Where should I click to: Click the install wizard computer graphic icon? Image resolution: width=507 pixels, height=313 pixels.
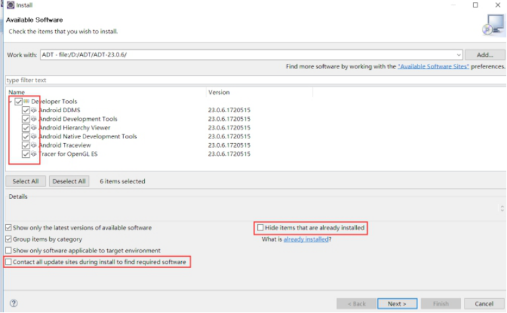tap(494, 25)
